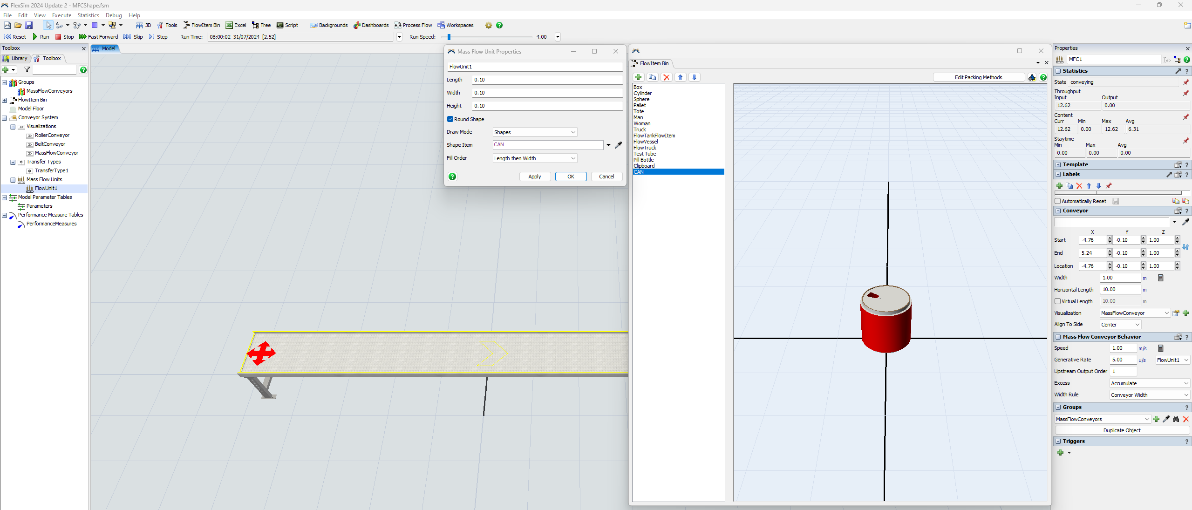
Task: Click the Apply button
Action: coord(534,177)
